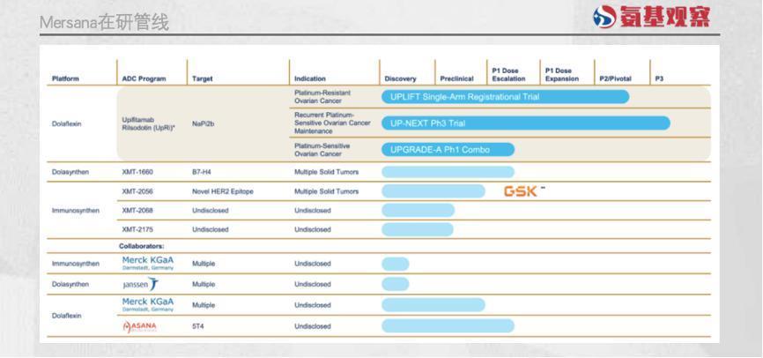763x358 pixels.
Task: Click the NaPi2b target cell
Action: pos(203,123)
